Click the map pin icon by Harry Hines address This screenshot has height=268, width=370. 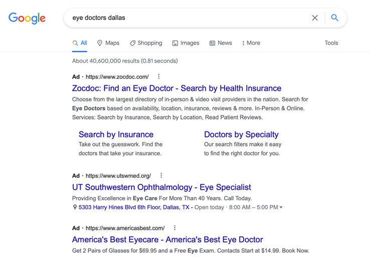(75, 207)
